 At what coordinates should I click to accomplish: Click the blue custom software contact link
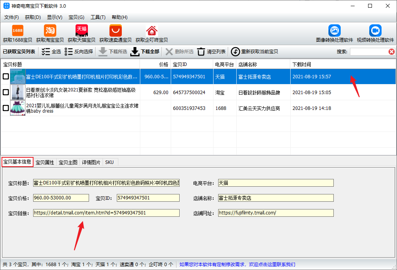click(x=237, y=265)
